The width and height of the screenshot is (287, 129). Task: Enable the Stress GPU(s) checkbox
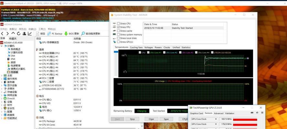click(x=118, y=42)
